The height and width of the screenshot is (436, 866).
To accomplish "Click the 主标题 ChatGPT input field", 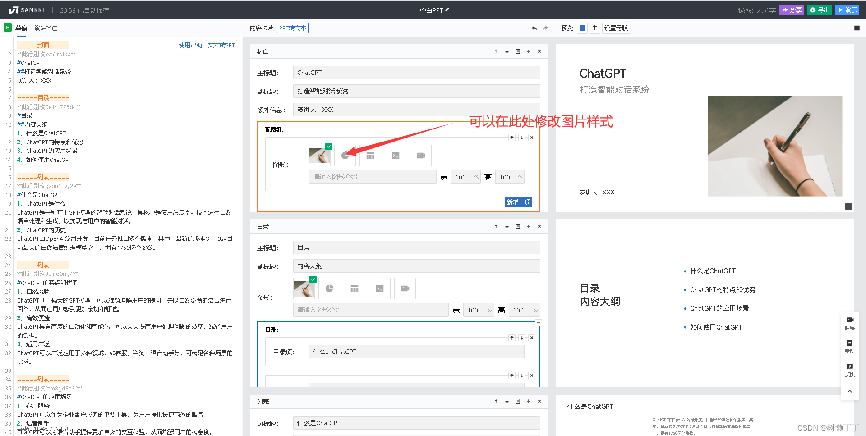I will (417, 73).
